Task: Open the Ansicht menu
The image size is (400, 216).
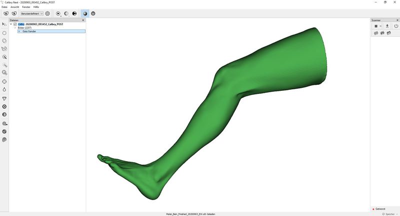Action: [x=15, y=7]
